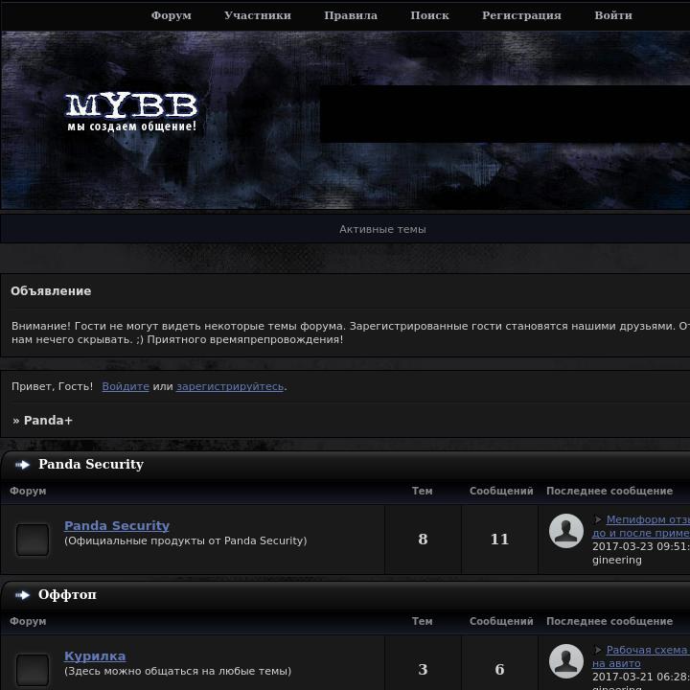This screenshot has height=690, width=690.
Task: Click the avatar in Курилка last message
Action: pos(566,661)
